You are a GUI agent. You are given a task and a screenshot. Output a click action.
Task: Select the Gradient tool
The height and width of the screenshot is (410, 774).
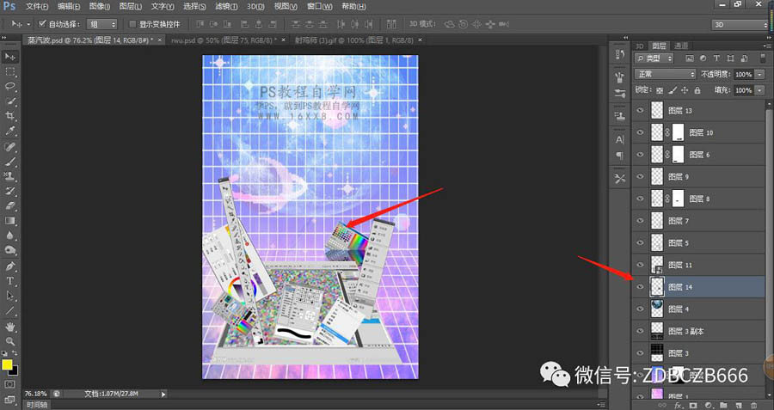point(9,221)
